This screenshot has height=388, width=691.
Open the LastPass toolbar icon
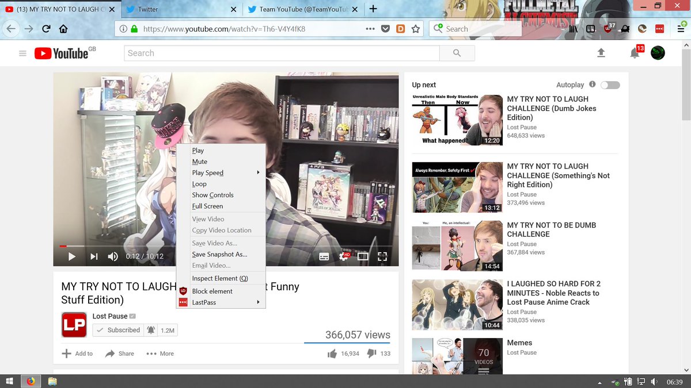click(x=659, y=29)
